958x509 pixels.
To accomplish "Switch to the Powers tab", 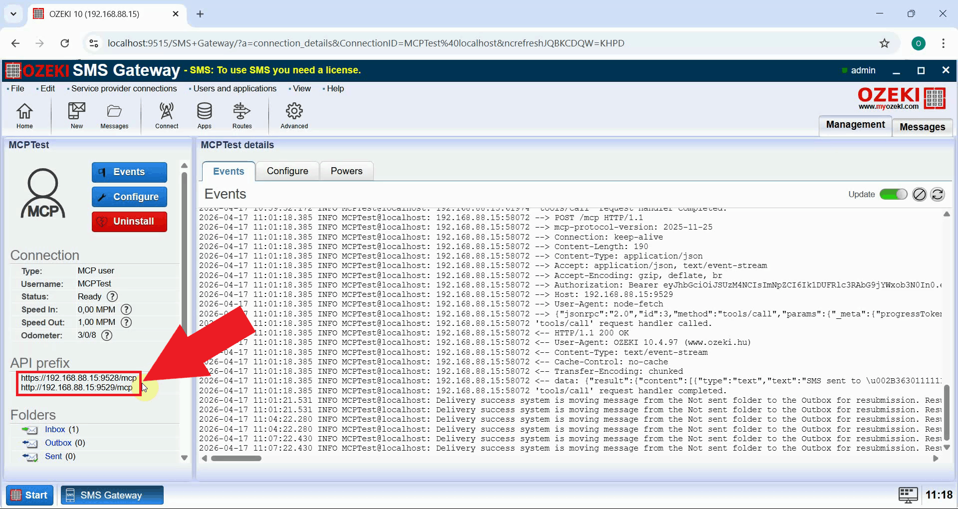I will [x=346, y=171].
